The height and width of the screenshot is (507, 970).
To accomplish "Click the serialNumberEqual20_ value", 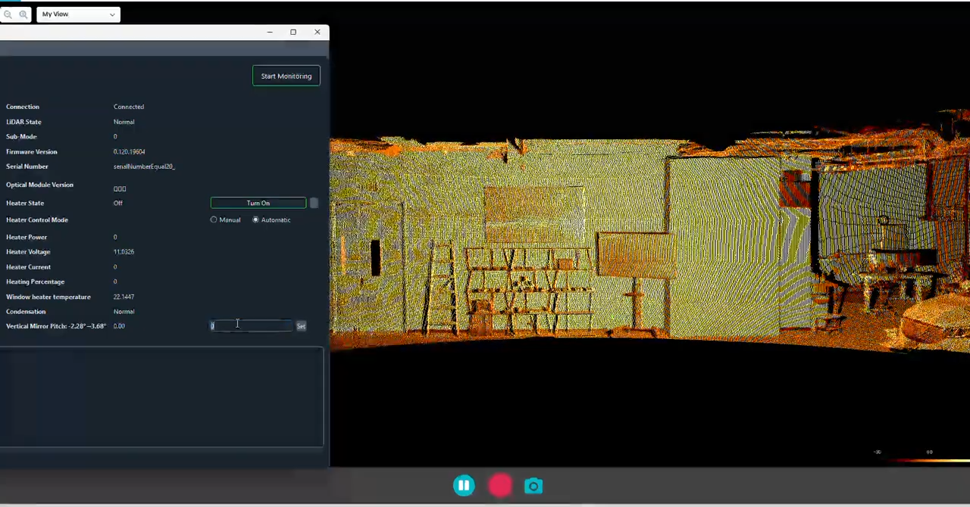I will [144, 166].
